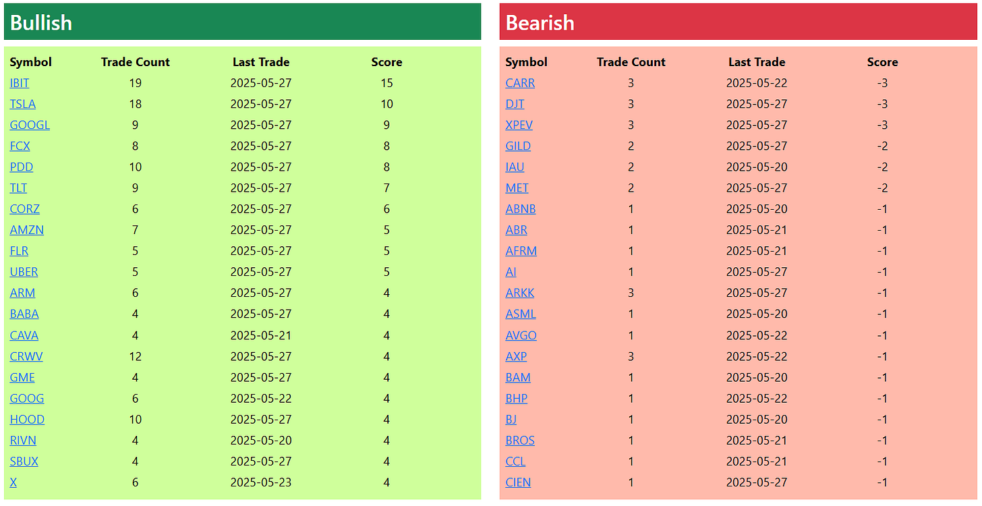Select the ASML ticker link
982x506 pixels.
point(521,314)
